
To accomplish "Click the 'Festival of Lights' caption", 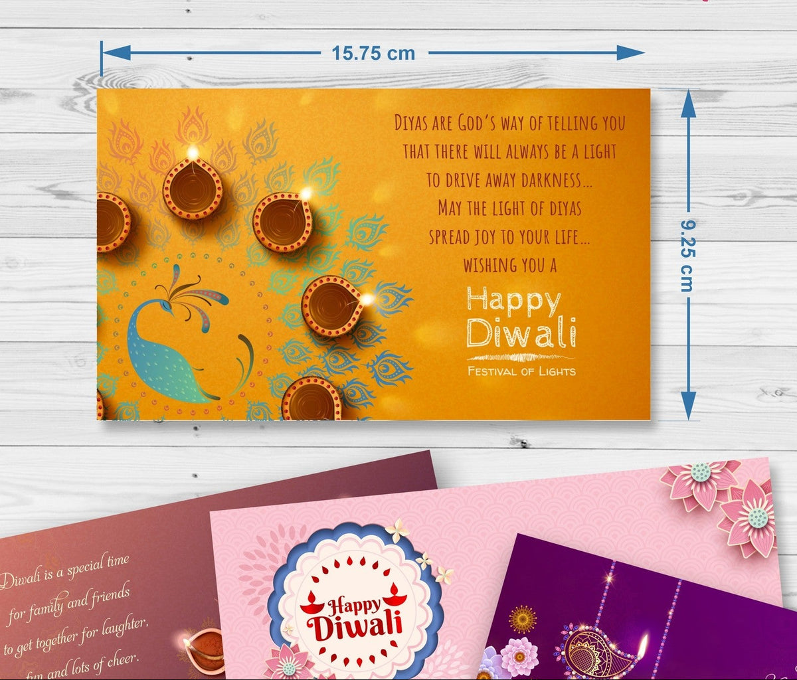I will click(x=522, y=371).
